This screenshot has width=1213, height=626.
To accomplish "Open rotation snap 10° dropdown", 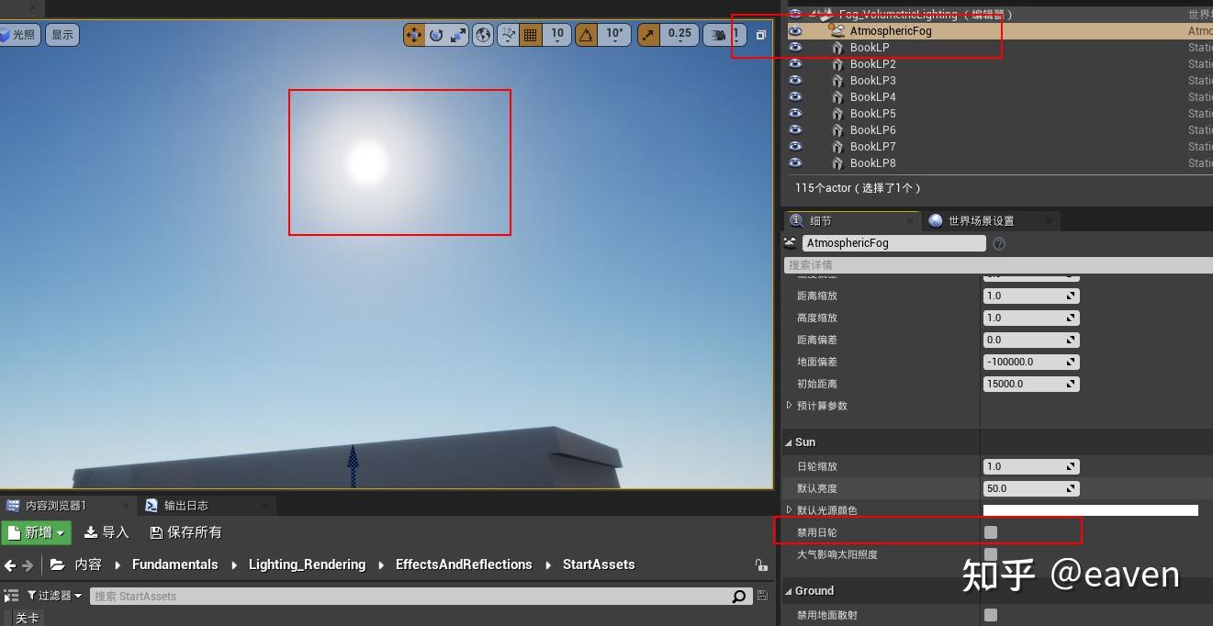I will click(614, 35).
